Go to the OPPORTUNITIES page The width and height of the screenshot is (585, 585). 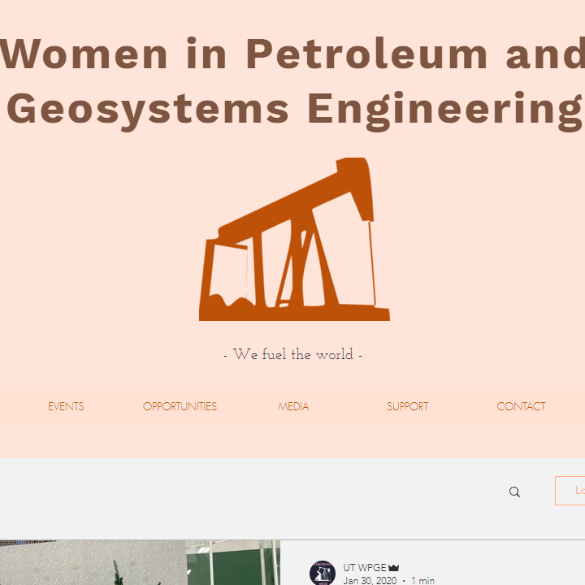click(x=180, y=406)
